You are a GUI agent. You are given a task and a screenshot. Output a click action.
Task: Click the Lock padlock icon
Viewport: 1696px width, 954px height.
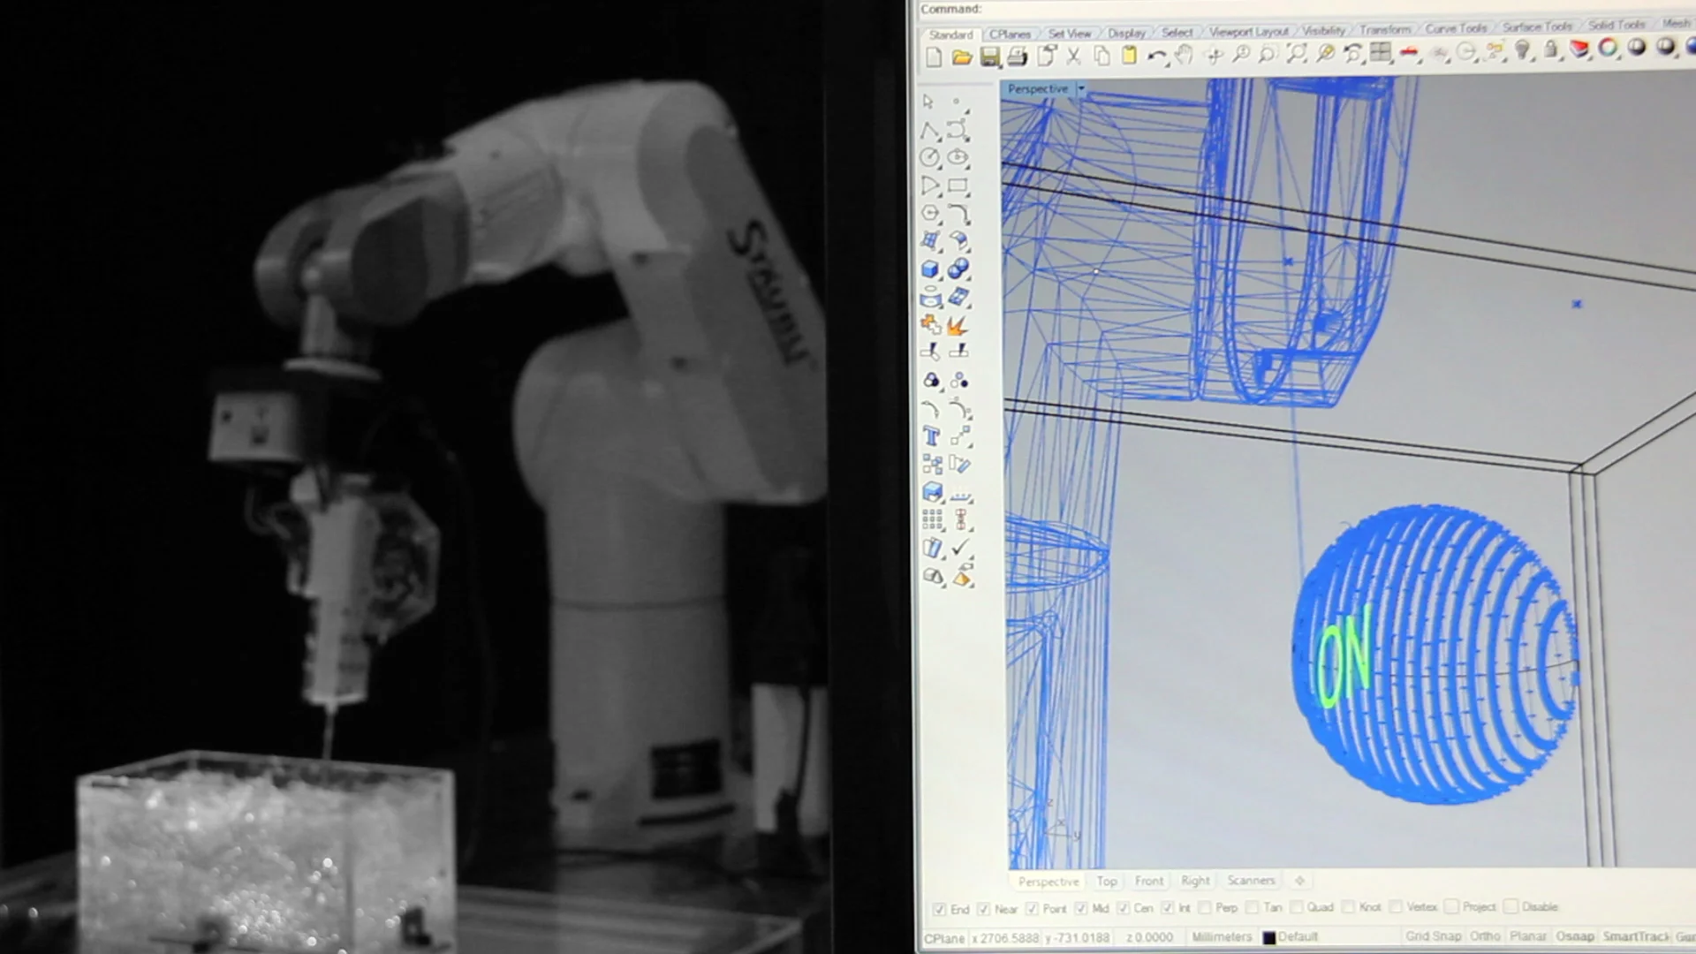[1551, 50]
